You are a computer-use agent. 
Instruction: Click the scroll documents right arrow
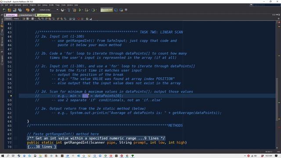pos(275,15)
